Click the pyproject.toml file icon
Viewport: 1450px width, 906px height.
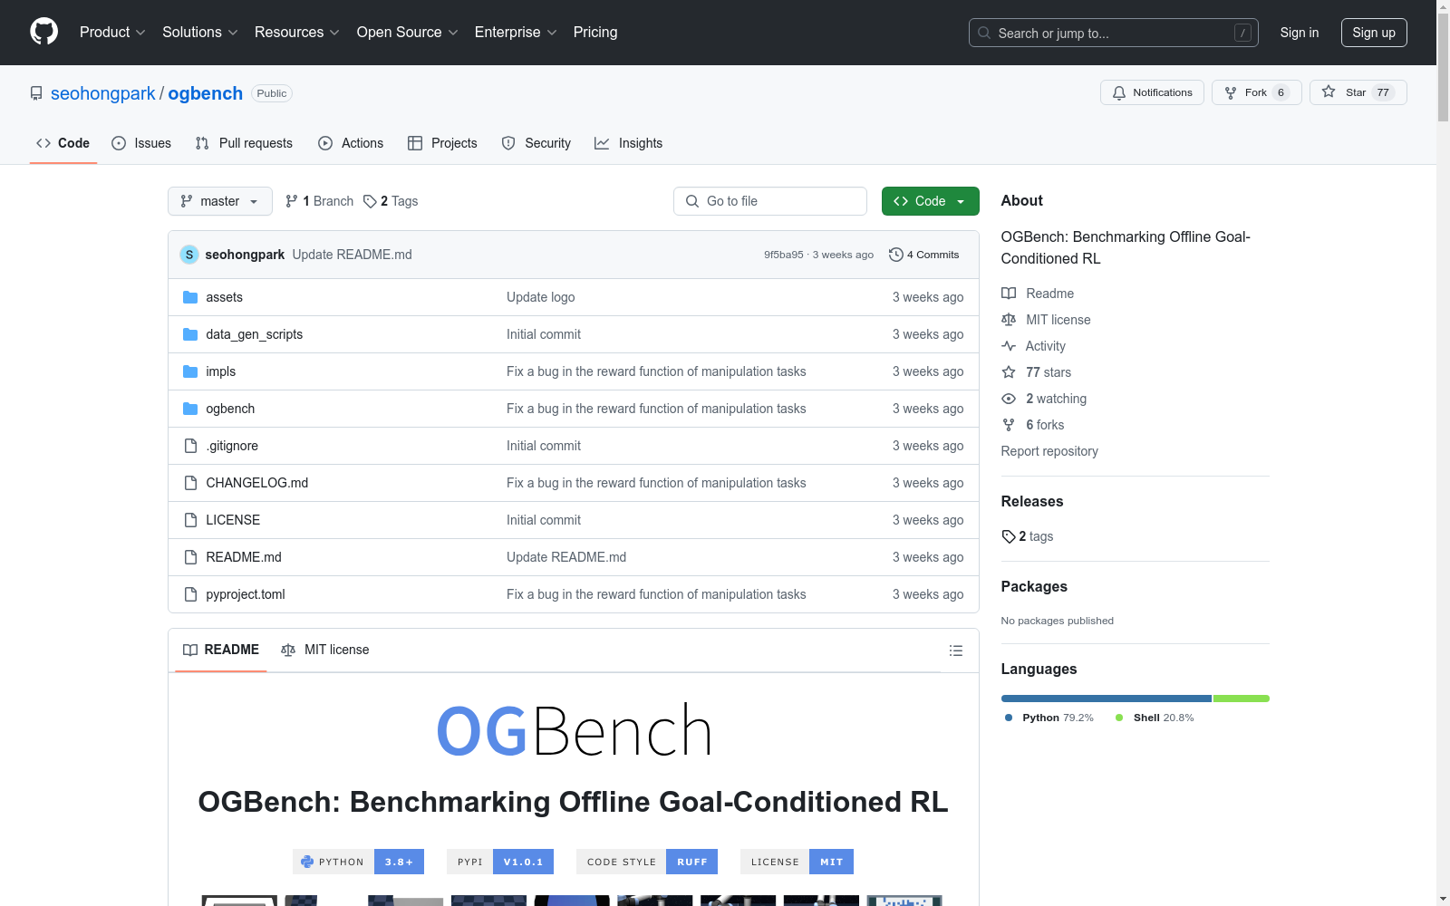pos(190,594)
